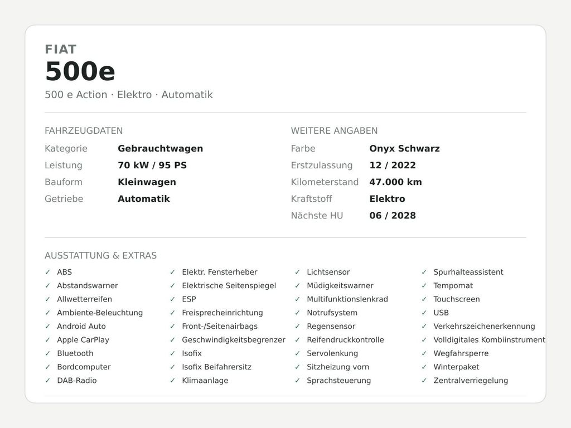The width and height of the screenshot is (571, 428).
Task: Select the 'Isofix' feature text
Action: (x=192, y=353)
